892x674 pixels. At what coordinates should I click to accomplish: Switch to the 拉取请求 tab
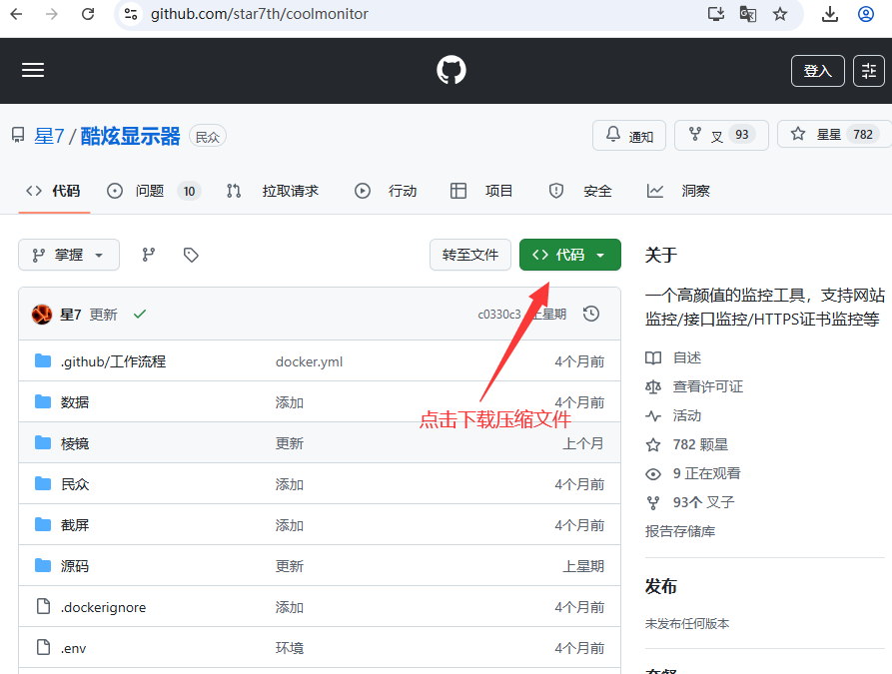click(x=273, y=191)
